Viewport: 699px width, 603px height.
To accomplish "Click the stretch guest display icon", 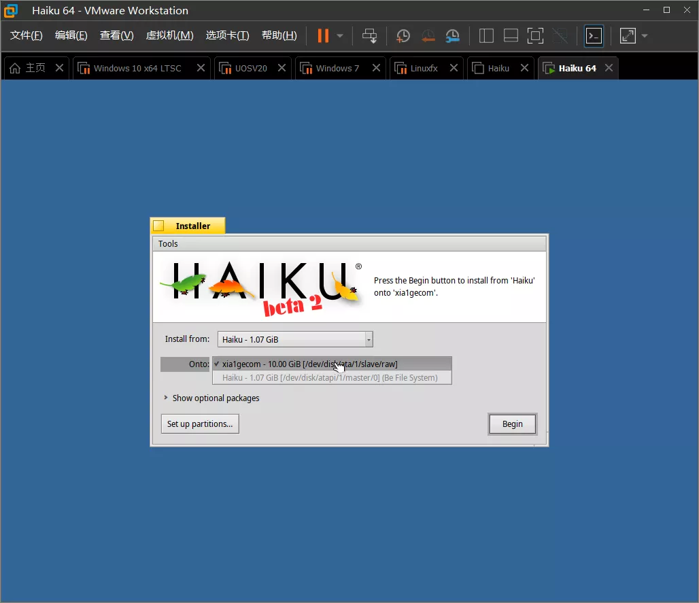I will point(628,35).
